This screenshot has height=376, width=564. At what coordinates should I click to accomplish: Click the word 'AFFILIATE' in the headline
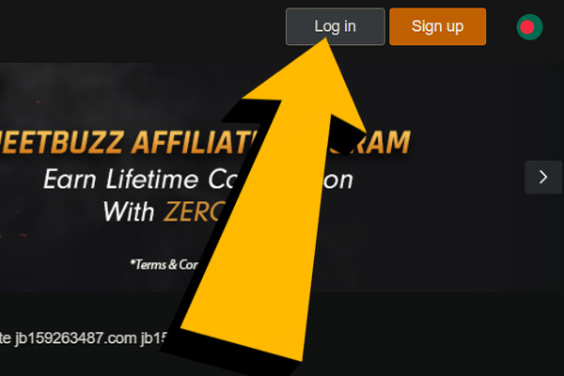(196, 142)
